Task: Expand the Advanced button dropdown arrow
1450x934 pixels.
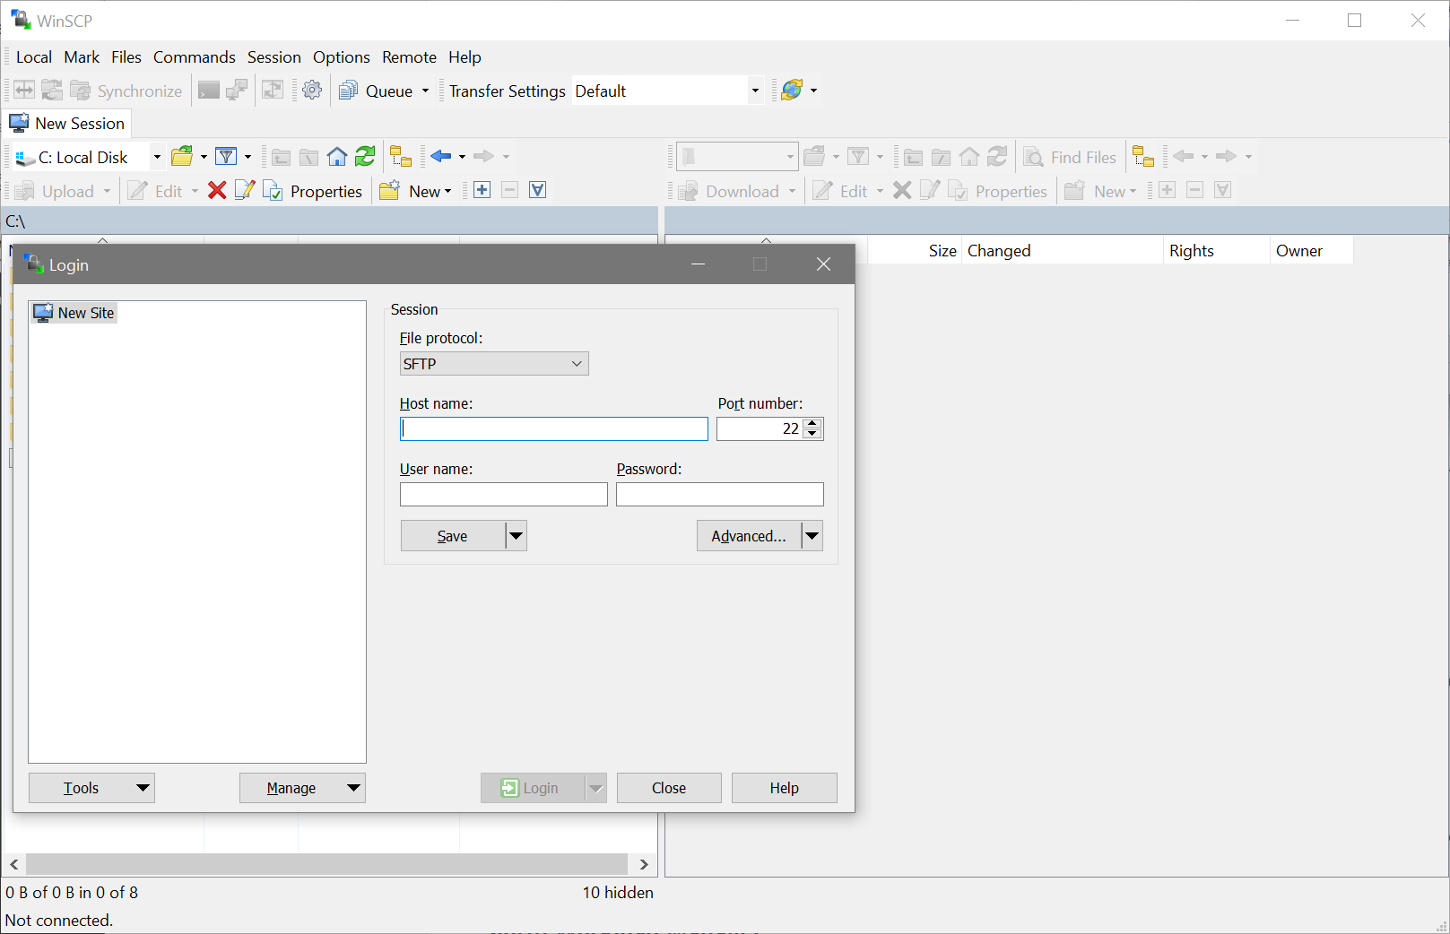Action: [812, 536]
